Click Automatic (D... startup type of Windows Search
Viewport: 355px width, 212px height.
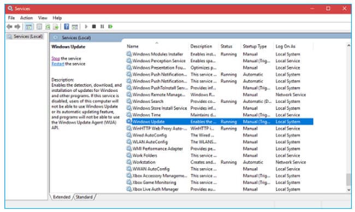pos(257,101)
